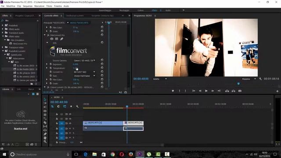Image resolution: width=281 pixels, height=158 pixels.
Task: Open timeline display settings wrench
Action: 77,106
